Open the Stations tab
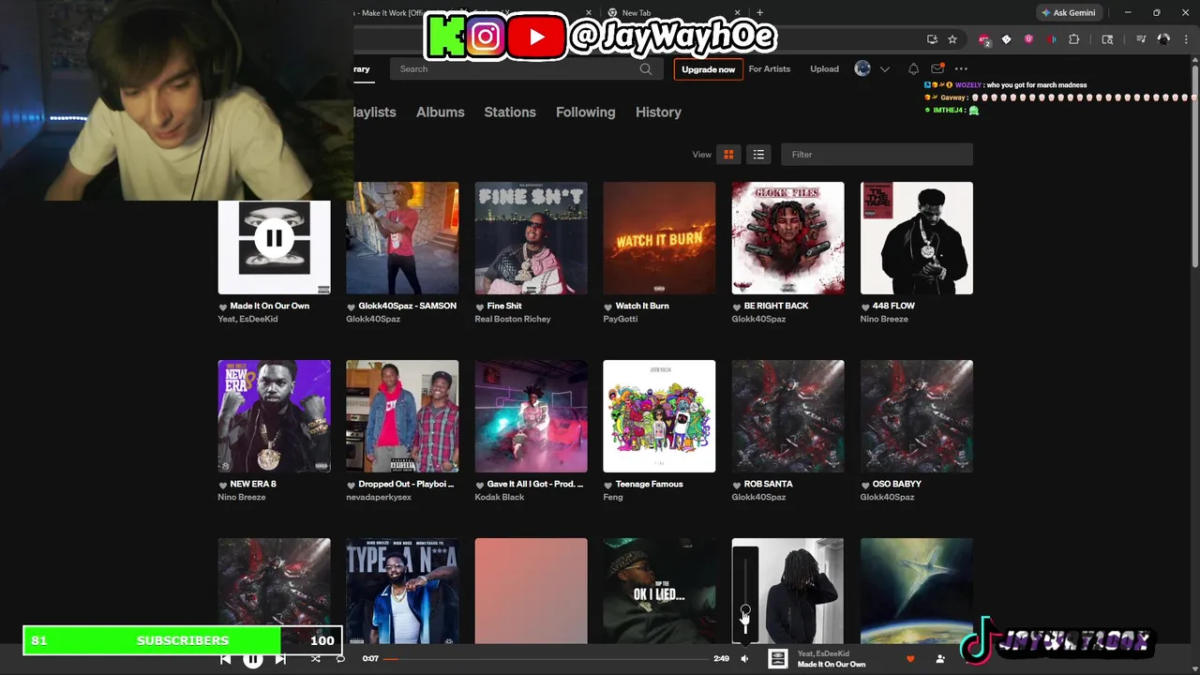The height and width of the screenshot is (675, 1200). click(x=510, y=112)
